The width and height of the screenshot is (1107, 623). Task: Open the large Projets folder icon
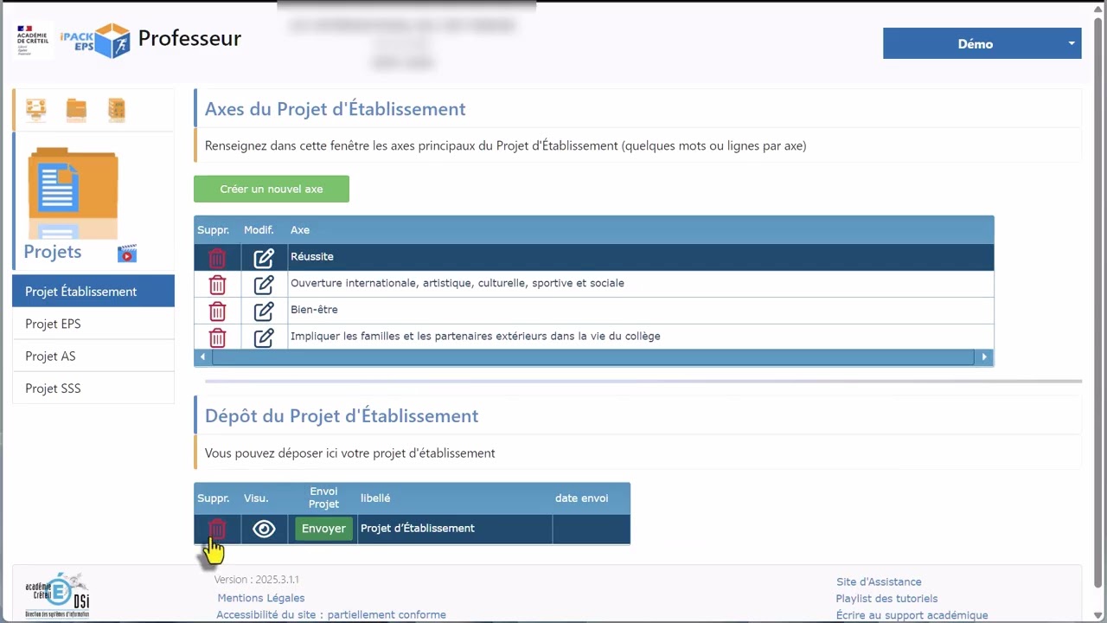coord(74,193)
